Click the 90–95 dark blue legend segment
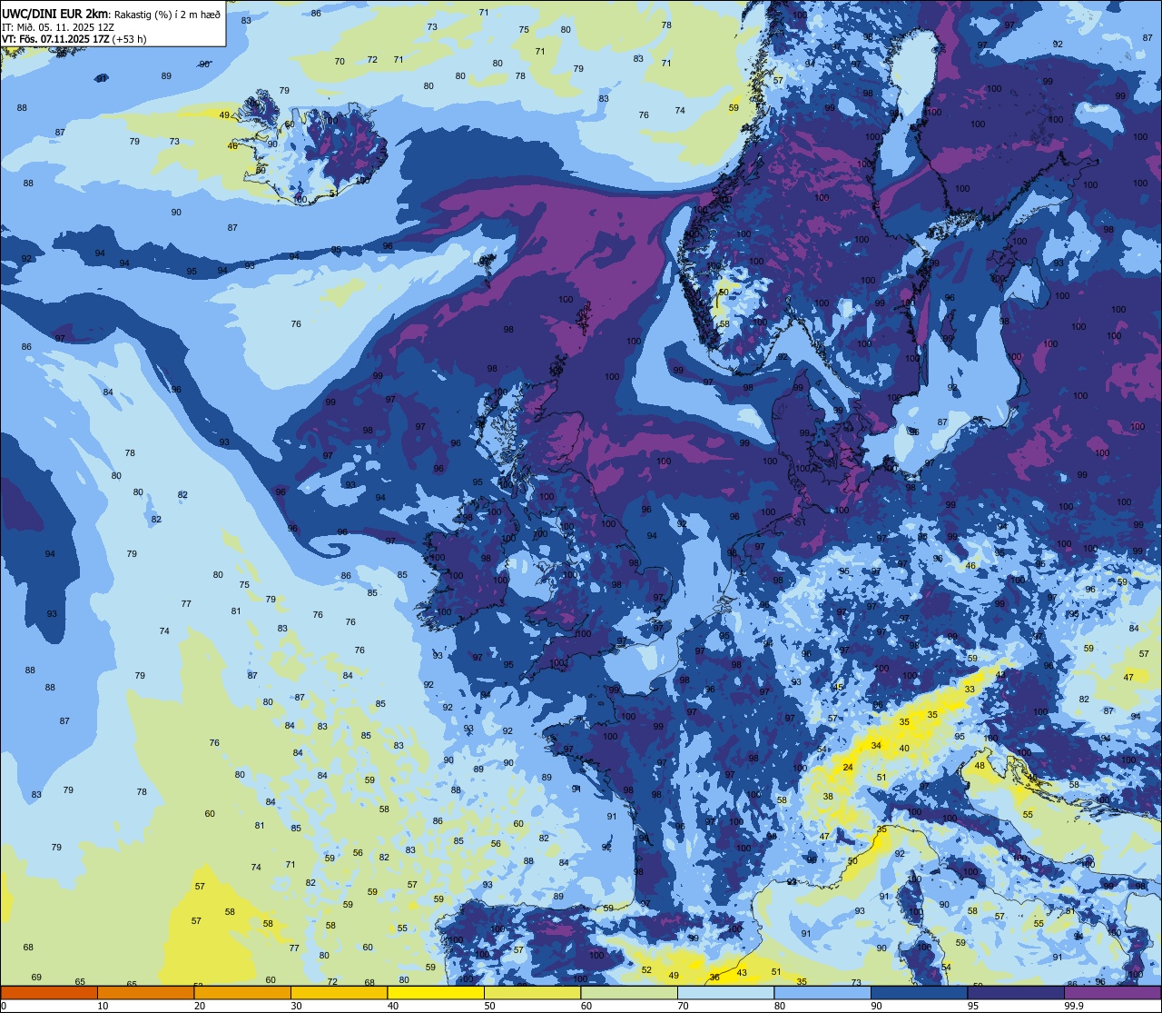 pyautogui.click(x=919, y=992)
